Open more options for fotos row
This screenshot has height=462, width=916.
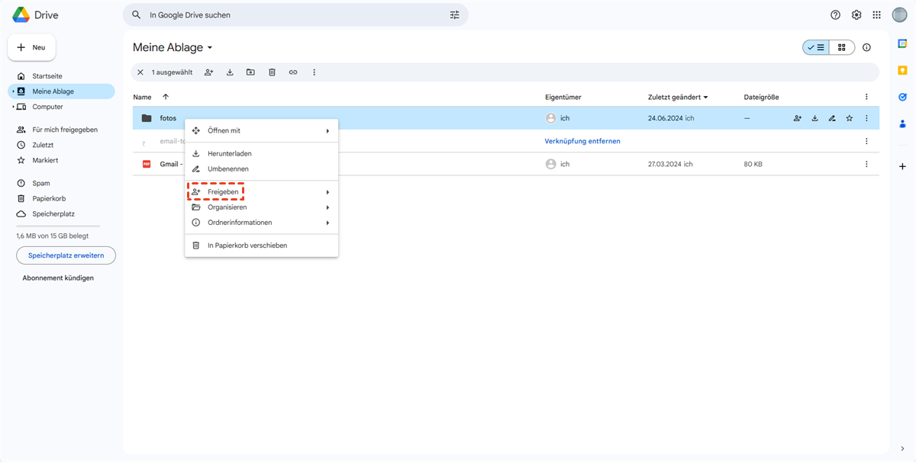(866, 118)
